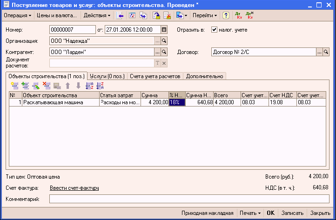Toggle the 'налог. учете' checkbox
This screenshot has height=220, width=336.
[214, 30]
